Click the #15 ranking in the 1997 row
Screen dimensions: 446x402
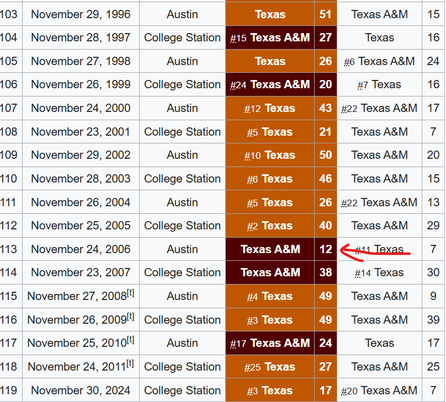click(238, 38)
